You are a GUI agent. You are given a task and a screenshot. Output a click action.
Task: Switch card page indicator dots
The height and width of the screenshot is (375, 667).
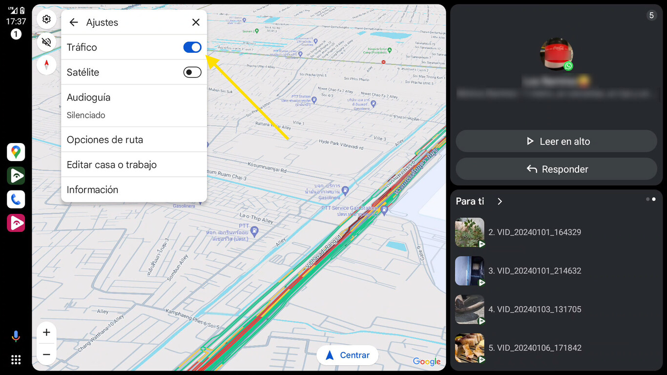tap(650, 199)
